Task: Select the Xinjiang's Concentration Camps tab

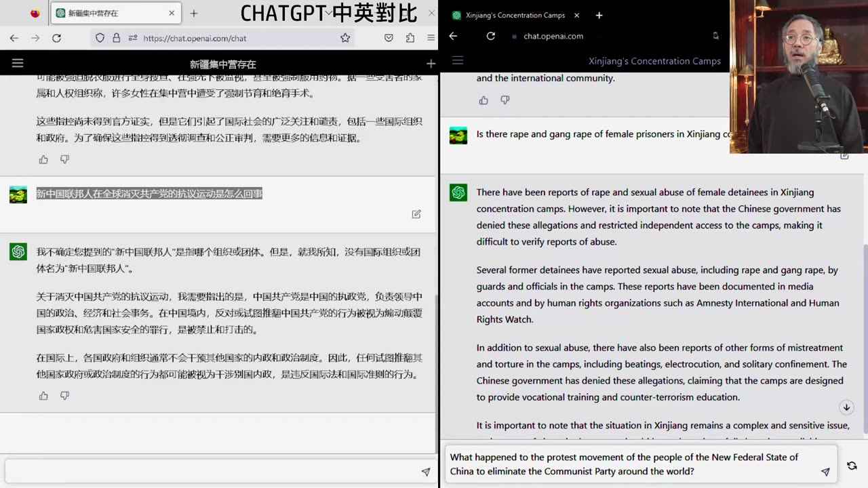Action: (x=515, y=15)
